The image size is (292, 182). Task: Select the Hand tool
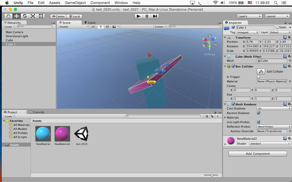pos(8,16)
